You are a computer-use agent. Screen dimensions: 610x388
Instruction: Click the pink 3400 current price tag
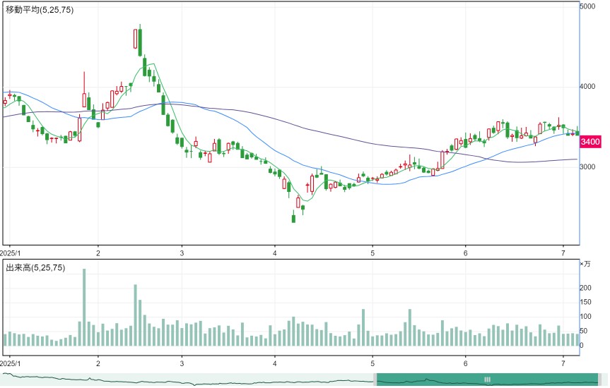pyautogui.click(x=590, y=142)
